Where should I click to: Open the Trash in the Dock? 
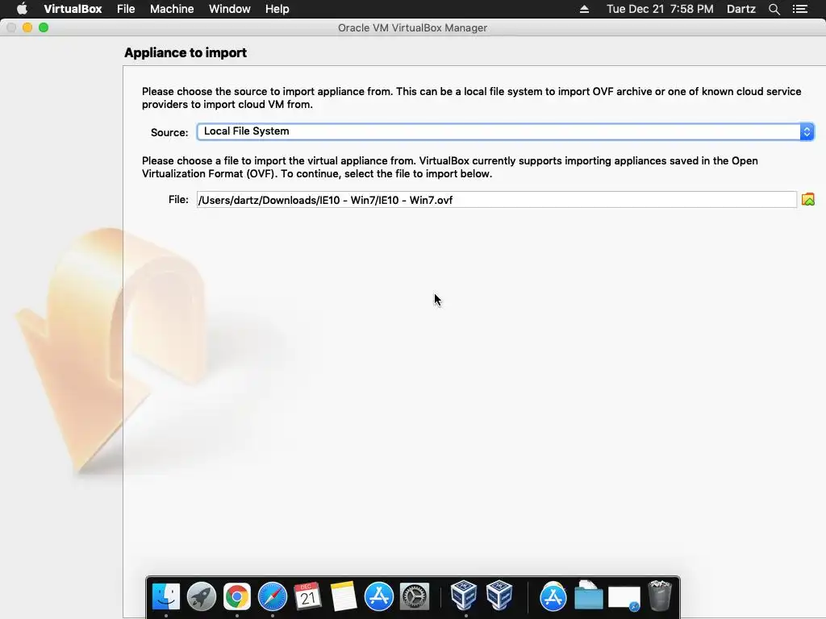(x=660, y=596)
